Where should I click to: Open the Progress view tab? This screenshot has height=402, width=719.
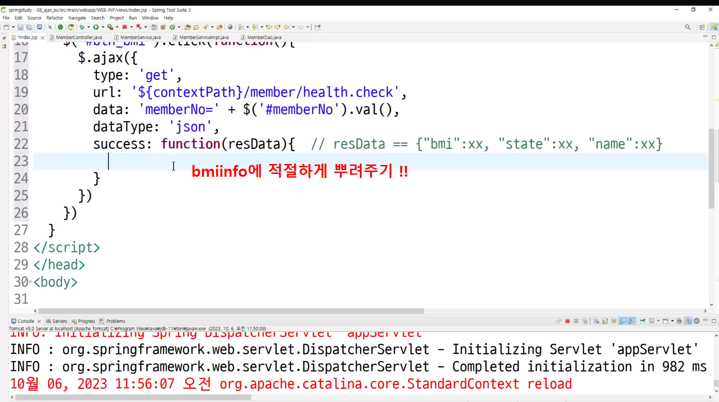83,321
